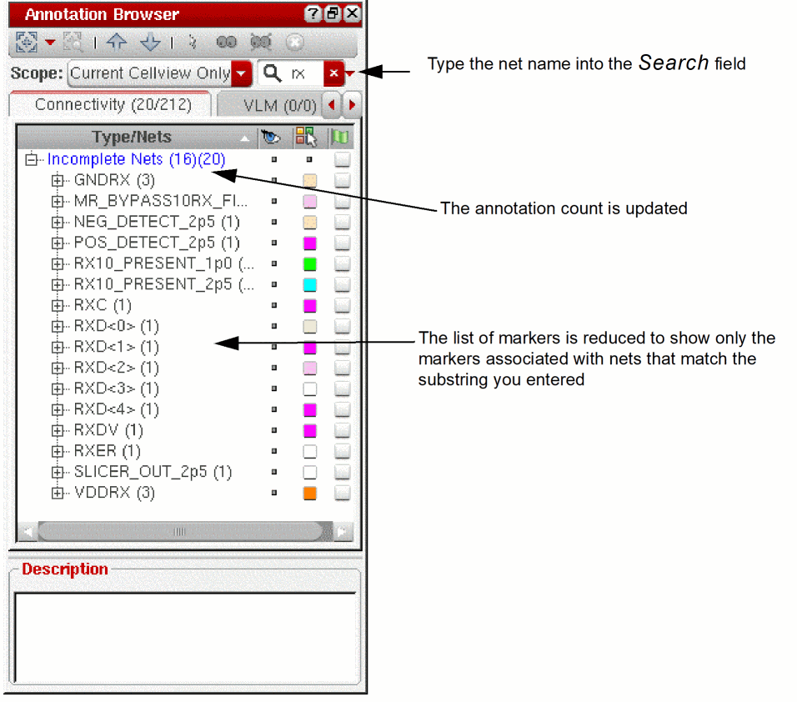Check the flag box for SLICER_OUT_2p5
Image resolution: width=797 pixels, height=702 pixels.
point(342,472)
